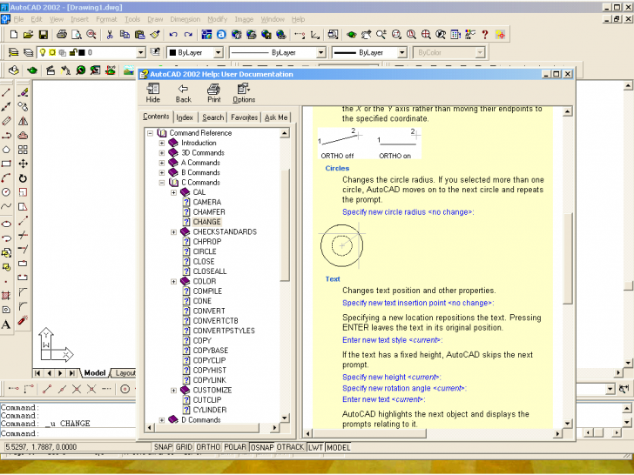Toggle OSNAP in status bar
634x475 pixels.
262,447
